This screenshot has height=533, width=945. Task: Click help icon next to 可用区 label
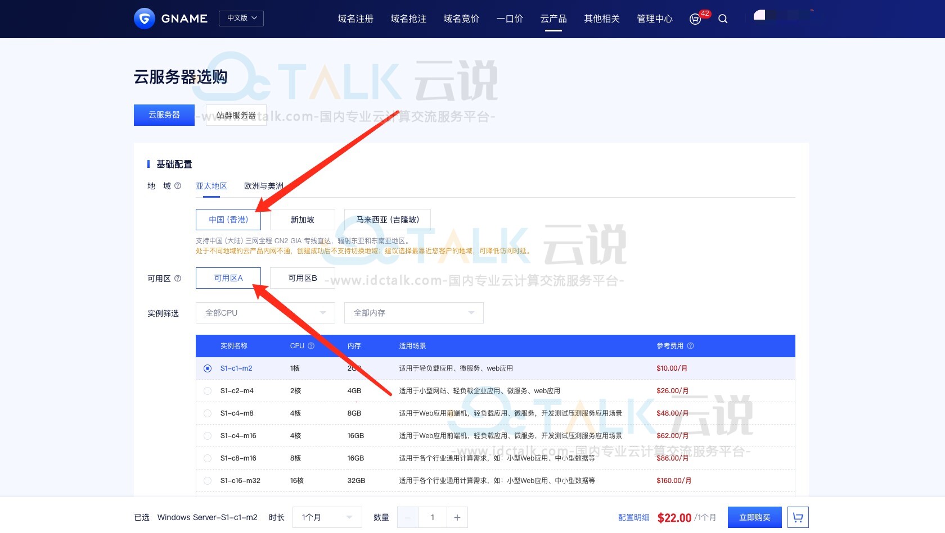pyautogui.click(x=178, y=278)
